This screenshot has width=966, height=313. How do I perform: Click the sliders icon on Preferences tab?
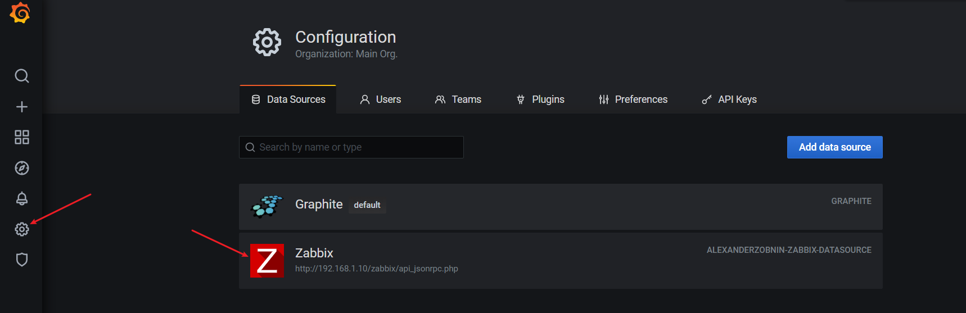[x=604, y=99]
